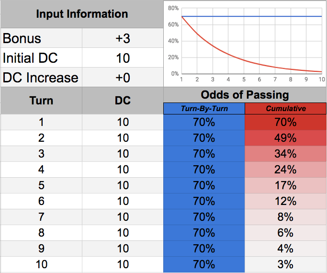Viewport: 327px width, 273px height.
Task: Select the Bonus value cell showing +3
Action: point(123,38)
